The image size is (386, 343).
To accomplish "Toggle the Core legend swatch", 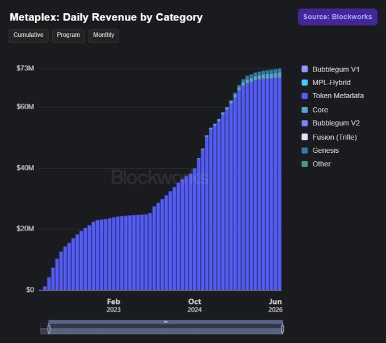I will [x=304, y=110].
